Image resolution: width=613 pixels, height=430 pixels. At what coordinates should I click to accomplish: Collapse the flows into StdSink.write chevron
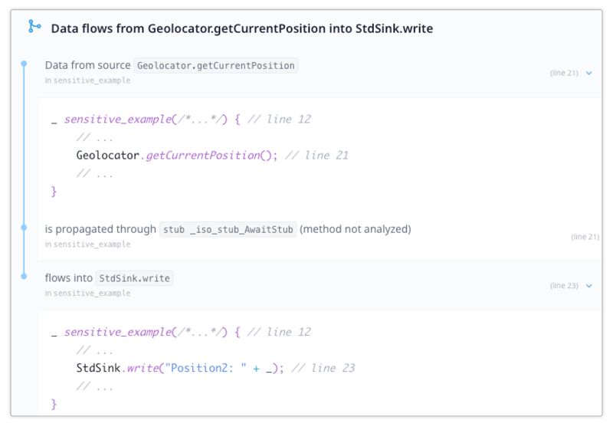tap(588, 286)
